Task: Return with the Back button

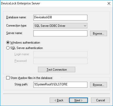Action: [59, 100]
